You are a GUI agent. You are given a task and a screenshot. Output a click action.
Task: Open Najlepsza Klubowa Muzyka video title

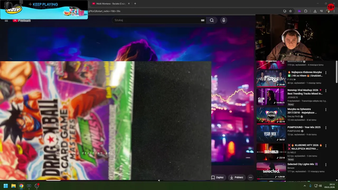coord(305,74)
